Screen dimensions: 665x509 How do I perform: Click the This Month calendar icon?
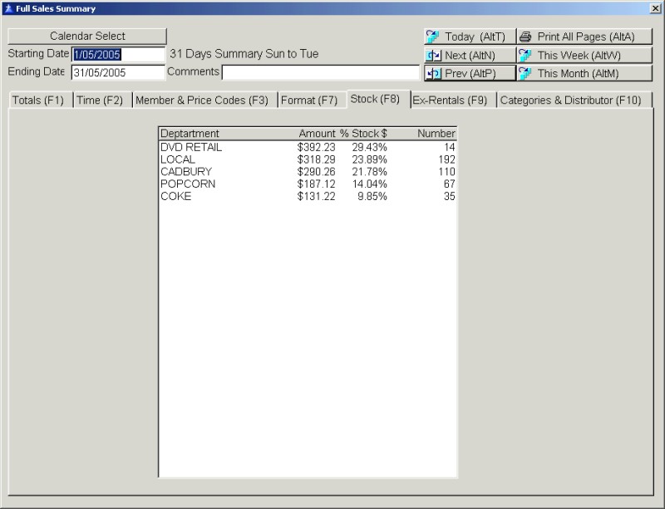tap(525, 73)
